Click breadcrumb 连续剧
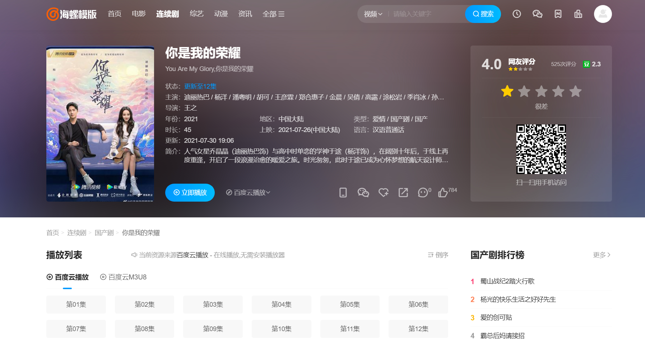This screenshot has height=339, width=645. pos(76,233)
